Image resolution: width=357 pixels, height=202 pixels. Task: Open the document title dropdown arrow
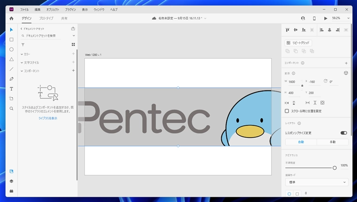[205, 18]
